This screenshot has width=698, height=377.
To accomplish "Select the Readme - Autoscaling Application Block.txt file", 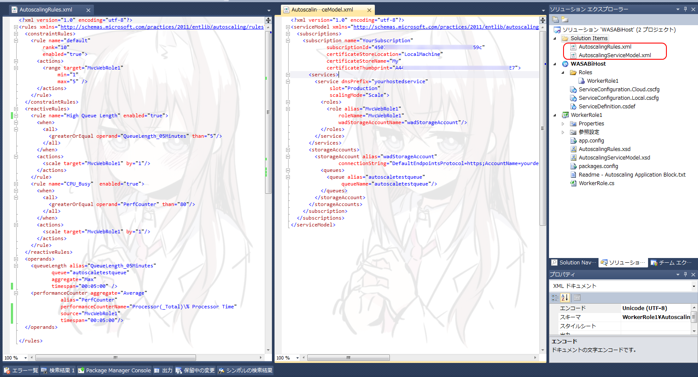I will [632, 175].
